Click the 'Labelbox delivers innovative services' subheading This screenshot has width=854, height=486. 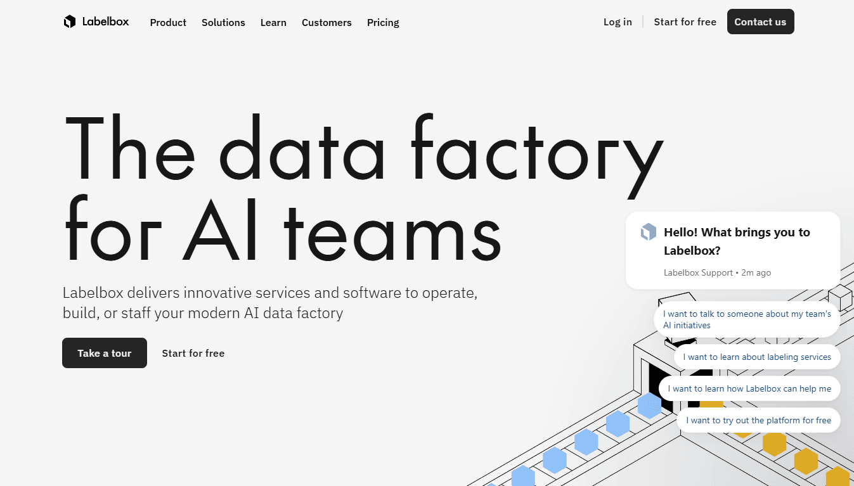[x=269, y=303]
